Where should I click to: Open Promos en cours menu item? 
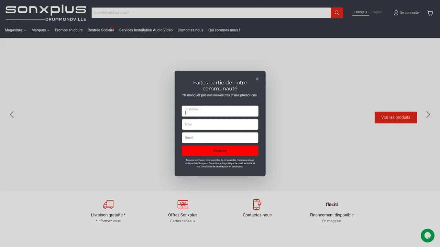69,30
